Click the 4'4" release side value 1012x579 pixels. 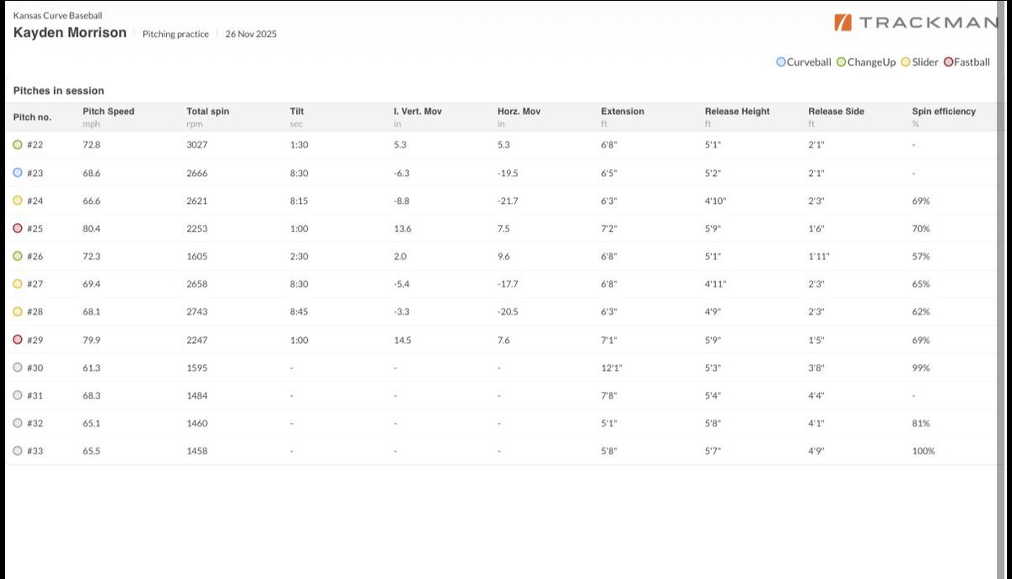tap(816, 395)
